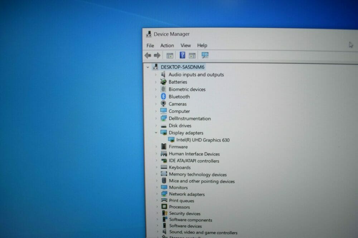
Task: Click the Scan for hardware changes toolbar icon
Action: pos(205,55)
